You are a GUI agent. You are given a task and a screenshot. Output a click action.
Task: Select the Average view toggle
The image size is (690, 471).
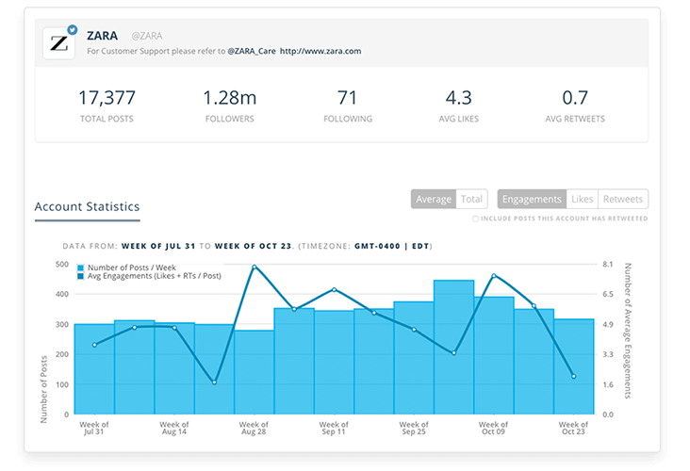click(434, 199)
